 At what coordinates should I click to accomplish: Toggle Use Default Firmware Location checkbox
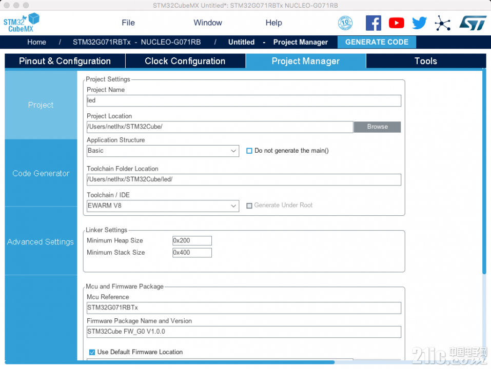[92, 353]
